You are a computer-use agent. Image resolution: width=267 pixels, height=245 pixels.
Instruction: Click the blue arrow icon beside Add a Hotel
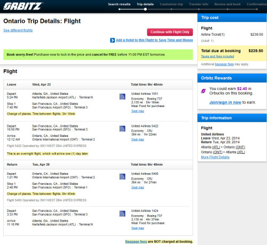[x=112, y=40]
